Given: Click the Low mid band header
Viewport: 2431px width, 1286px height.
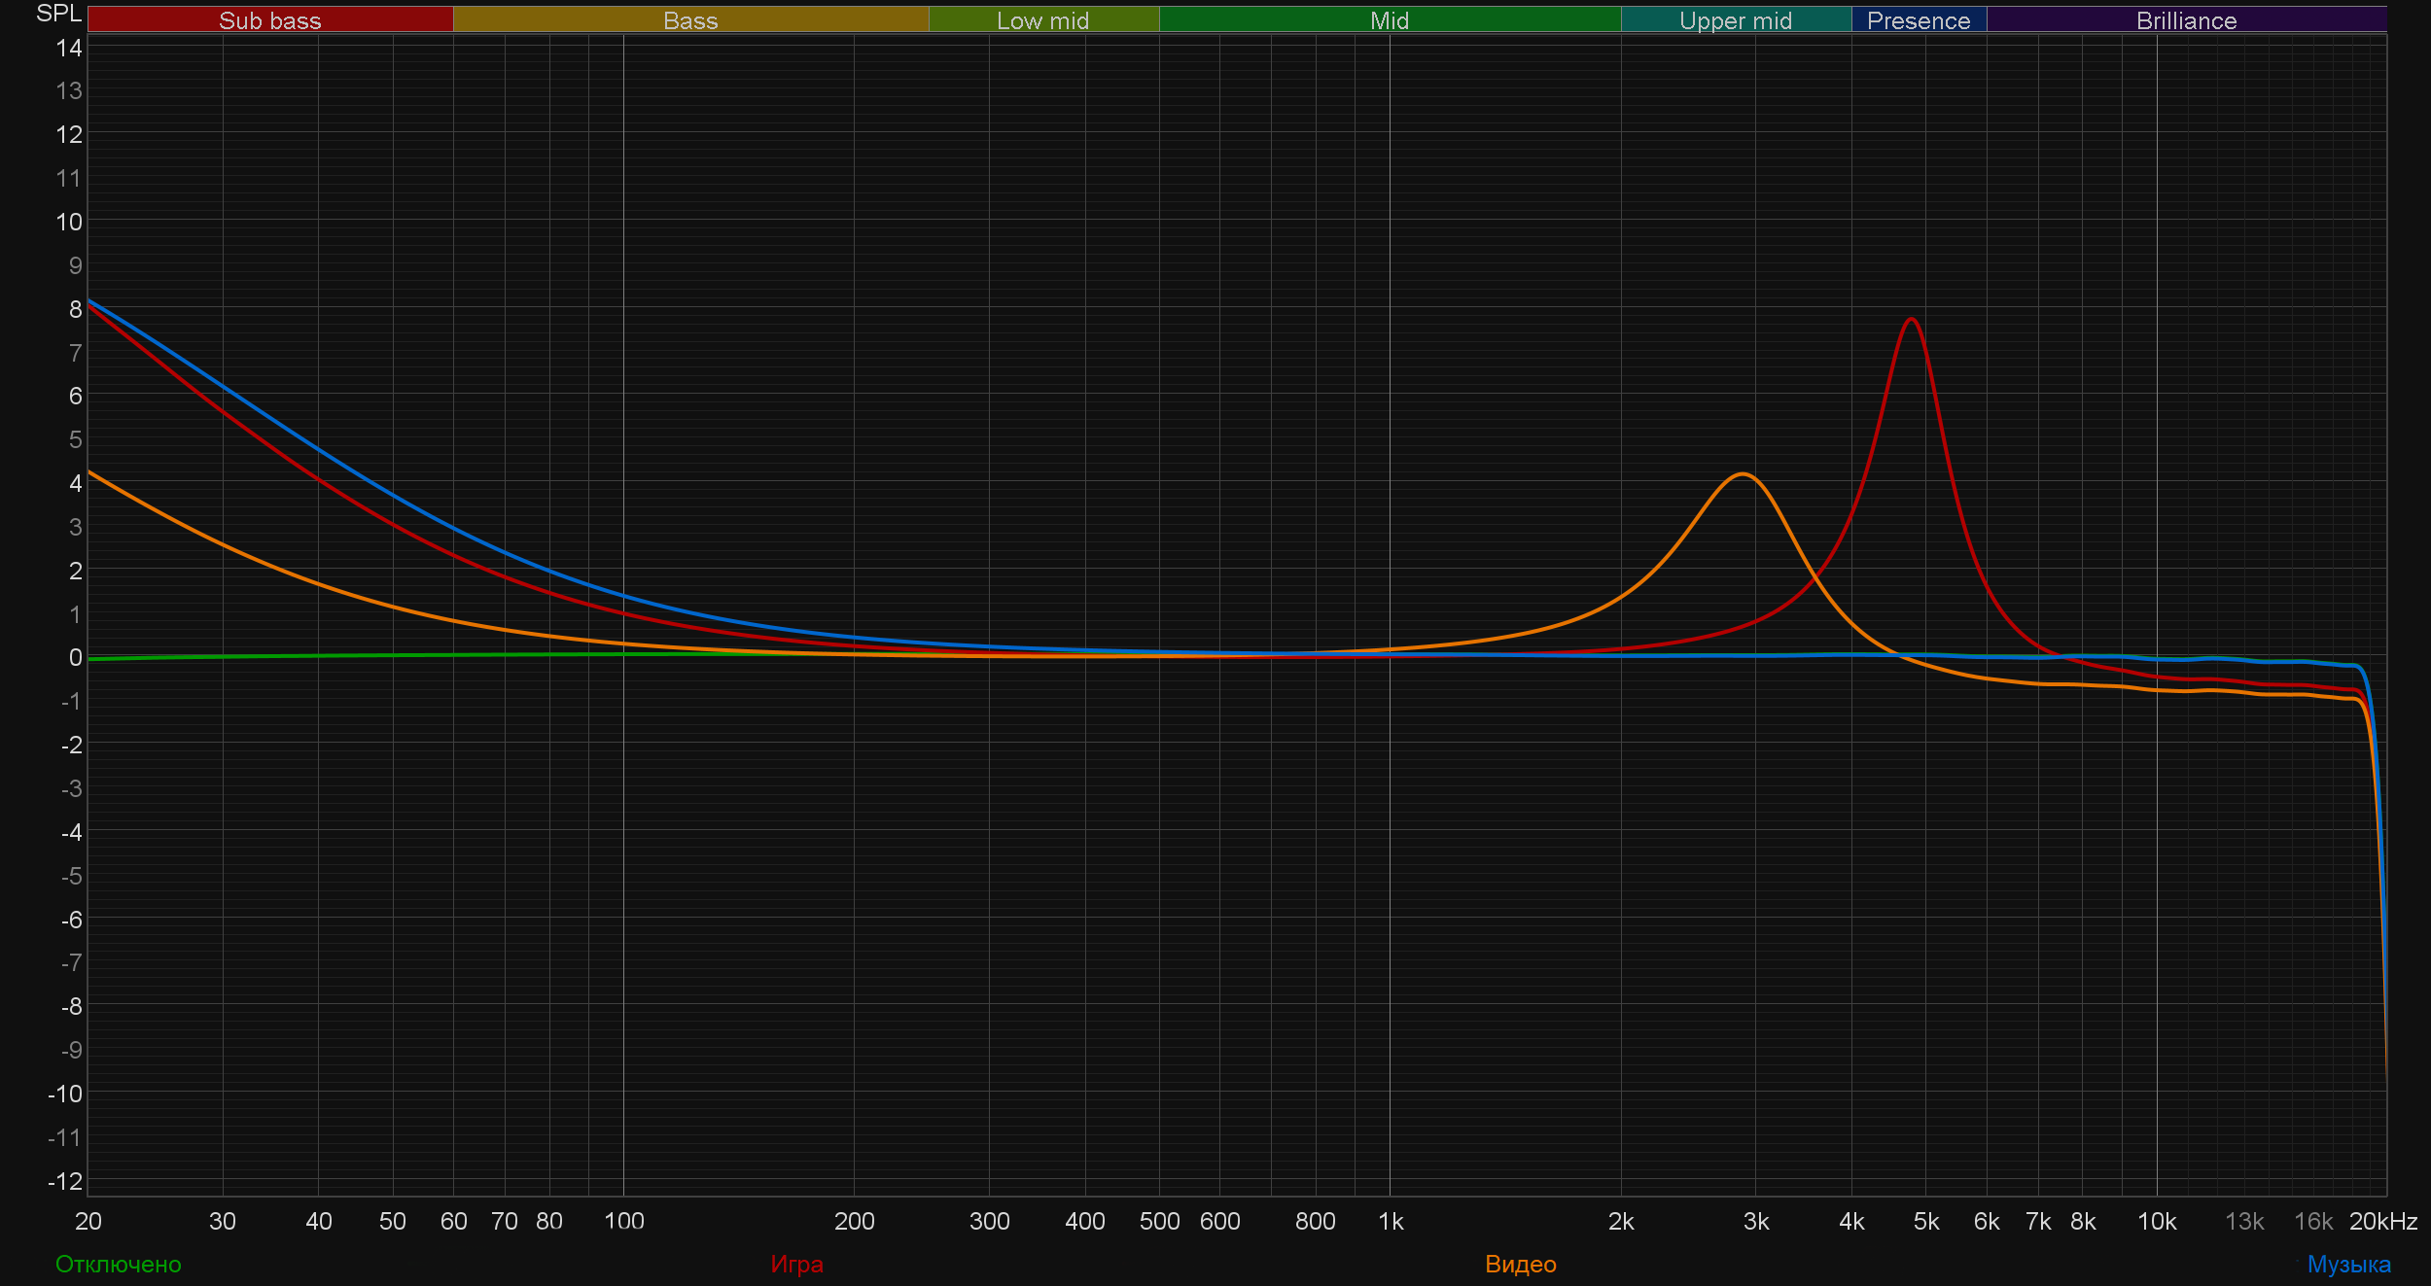Looking at the screenshot, I should [x=1042, y=20].
